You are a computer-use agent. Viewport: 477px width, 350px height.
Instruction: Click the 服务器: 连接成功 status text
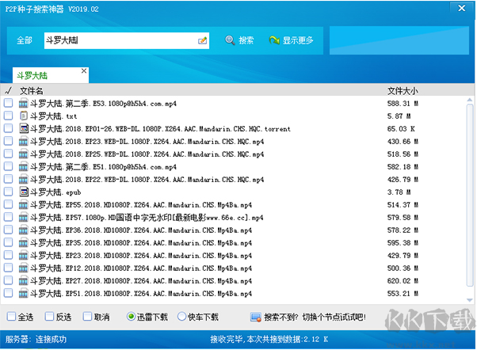coord(36,339)
